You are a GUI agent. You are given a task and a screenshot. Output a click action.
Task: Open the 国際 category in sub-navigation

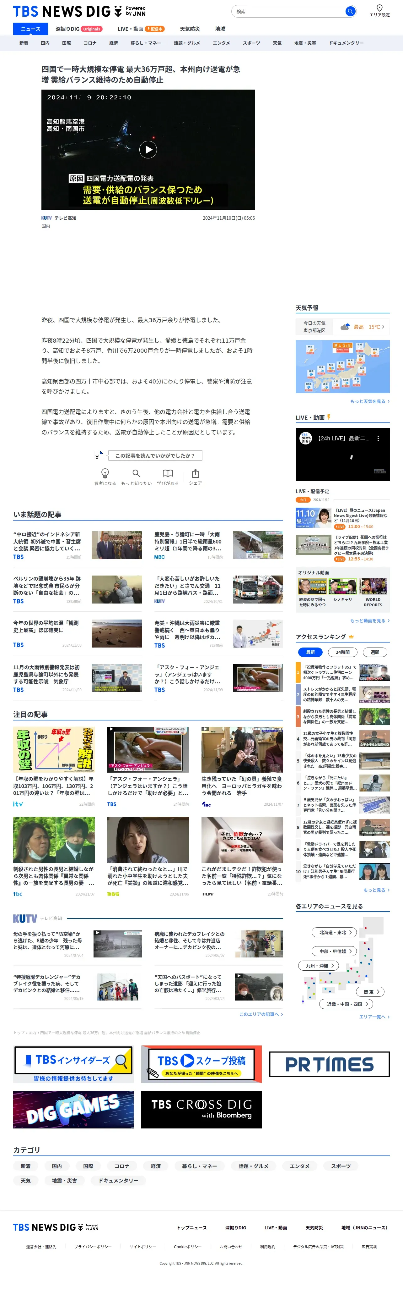click(67, 43)
